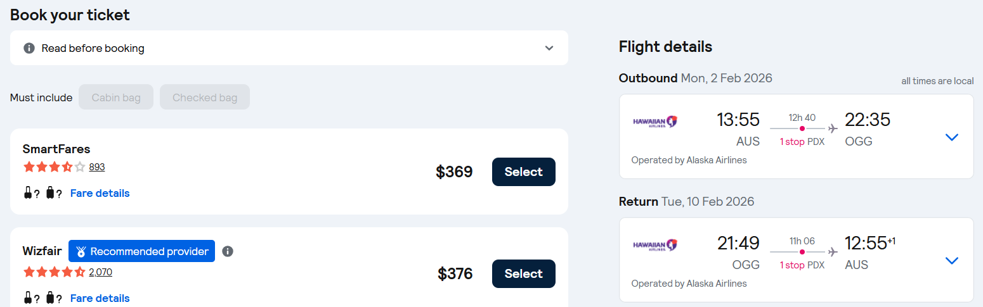Click SmartFares checked bag icon
The image size is (983, 307).
pos(50,194)
